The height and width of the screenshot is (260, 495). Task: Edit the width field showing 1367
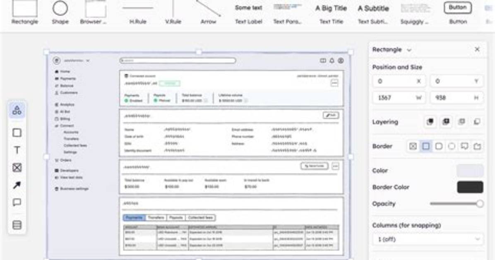coord(399,98)
